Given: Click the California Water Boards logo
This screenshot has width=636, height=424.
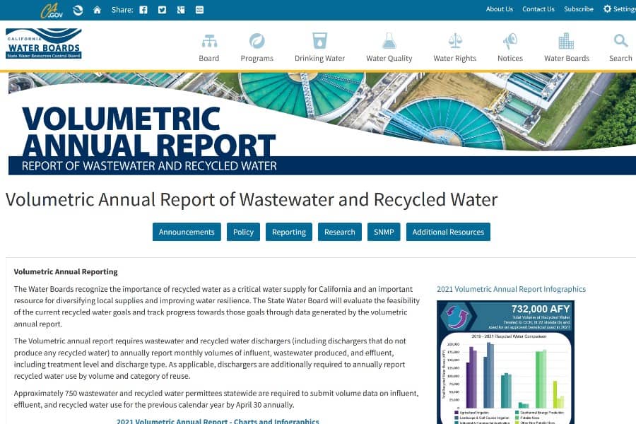Looking at the screenshot, I should click(x=44, y=43).
